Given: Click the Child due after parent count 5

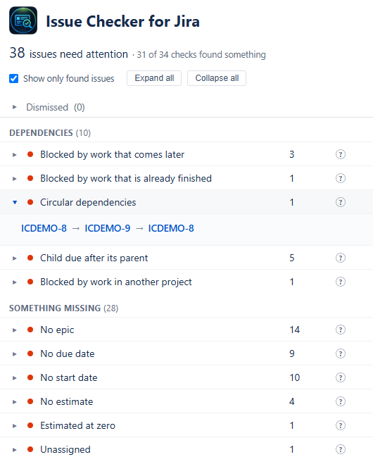Looking at the screenshot, I should click(291, 258).
